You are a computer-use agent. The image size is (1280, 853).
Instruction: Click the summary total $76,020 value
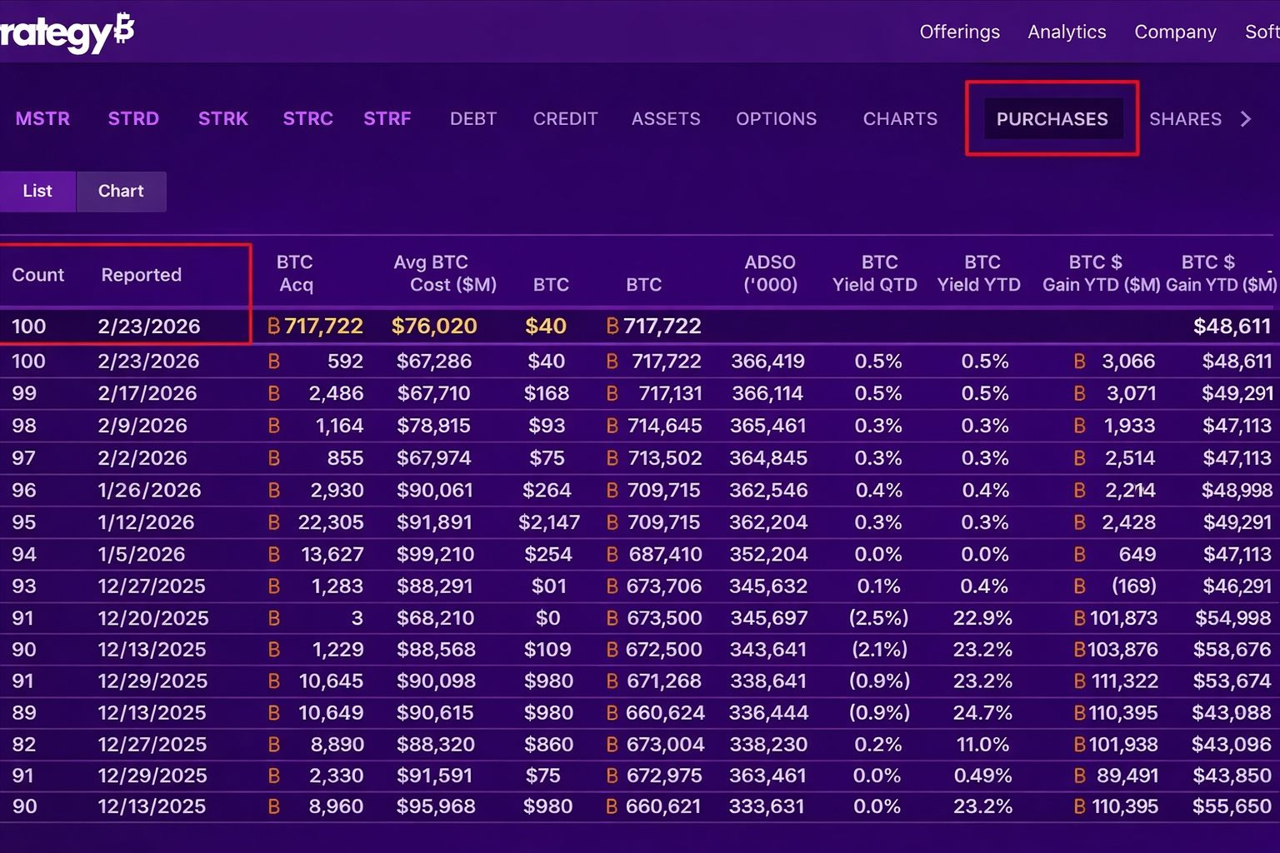tap(434, 326)
